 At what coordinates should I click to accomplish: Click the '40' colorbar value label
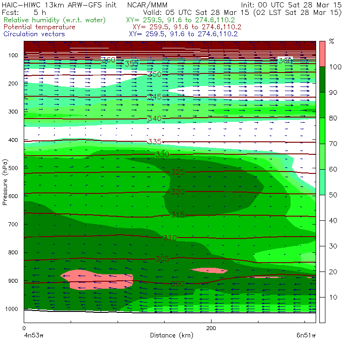click(333, 221)
